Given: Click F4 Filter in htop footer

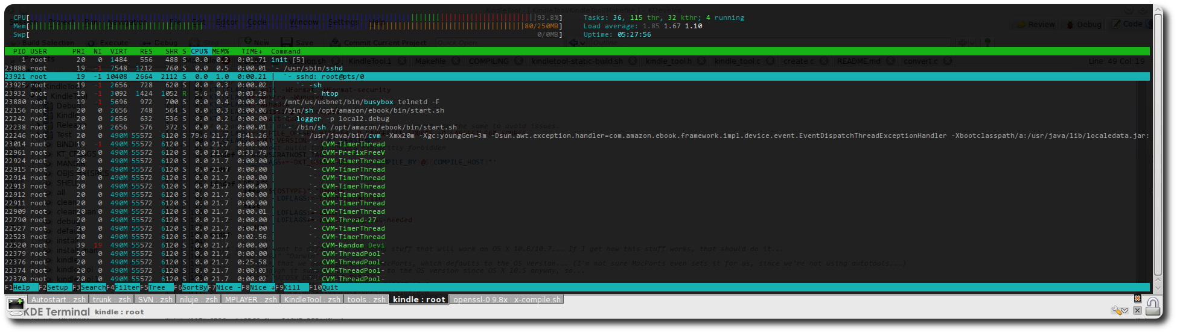Looking at the screenshot, I should click(x=123, y=287).
